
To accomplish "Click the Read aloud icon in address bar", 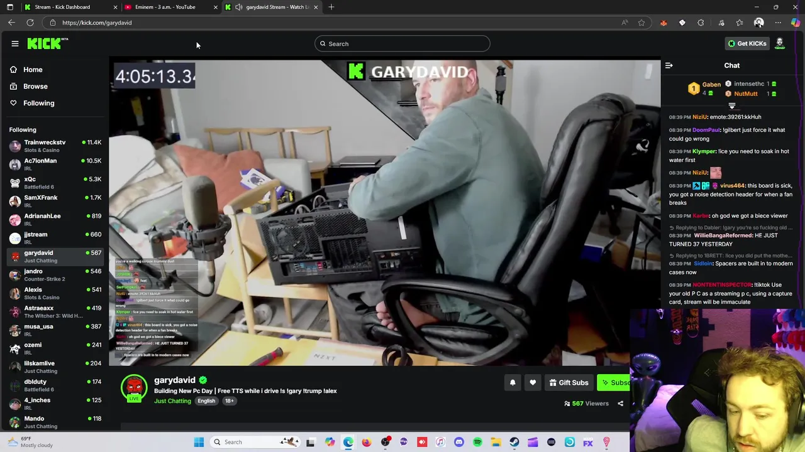I will tap(625, 23).
